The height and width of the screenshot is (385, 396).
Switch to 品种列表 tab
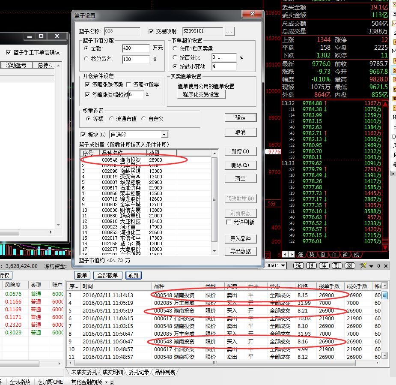[165, 372]
